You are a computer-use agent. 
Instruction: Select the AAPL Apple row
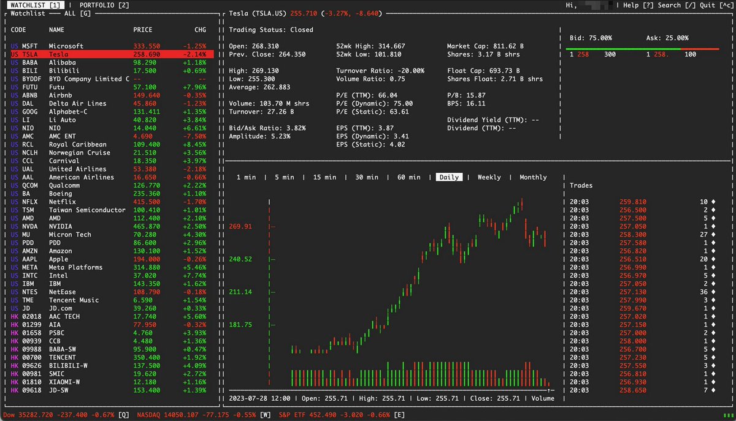[112, 259]
